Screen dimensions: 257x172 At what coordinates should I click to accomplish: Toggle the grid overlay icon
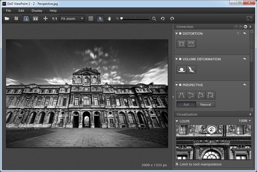(x=91, y=18)
